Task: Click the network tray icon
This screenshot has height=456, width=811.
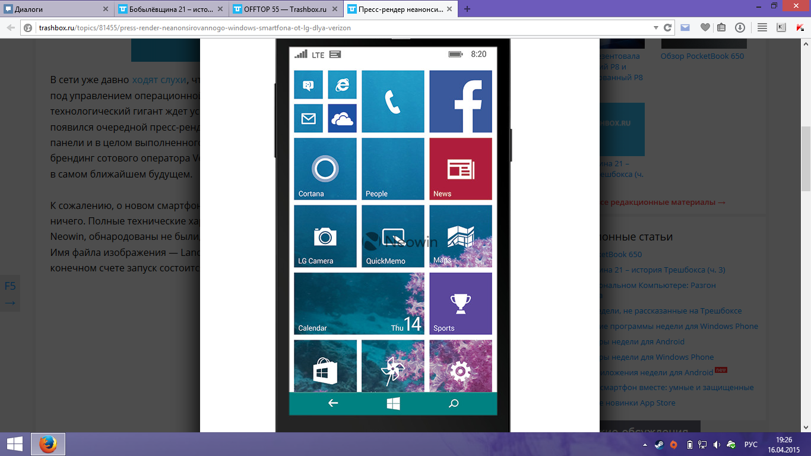Action: tap(702, 445)
